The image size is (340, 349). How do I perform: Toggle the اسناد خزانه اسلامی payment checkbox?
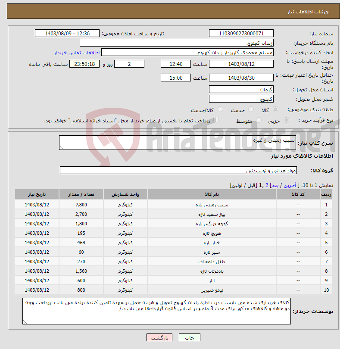216,120
